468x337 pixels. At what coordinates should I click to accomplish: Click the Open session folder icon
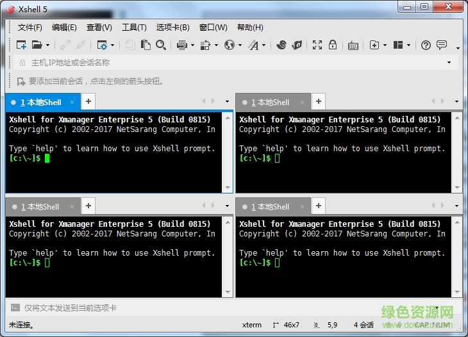(x=37, y=45)
